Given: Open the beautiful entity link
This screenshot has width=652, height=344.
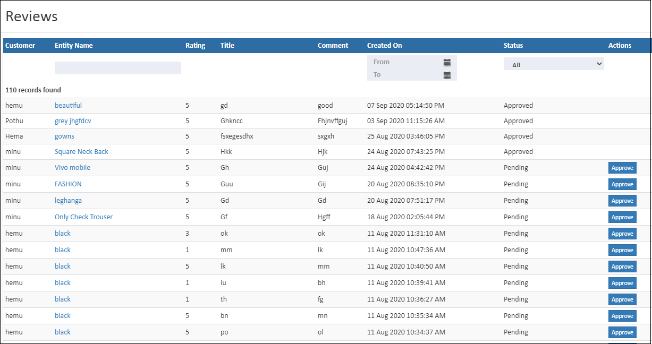Looking at the screenshot, I should tap(68, 105).
